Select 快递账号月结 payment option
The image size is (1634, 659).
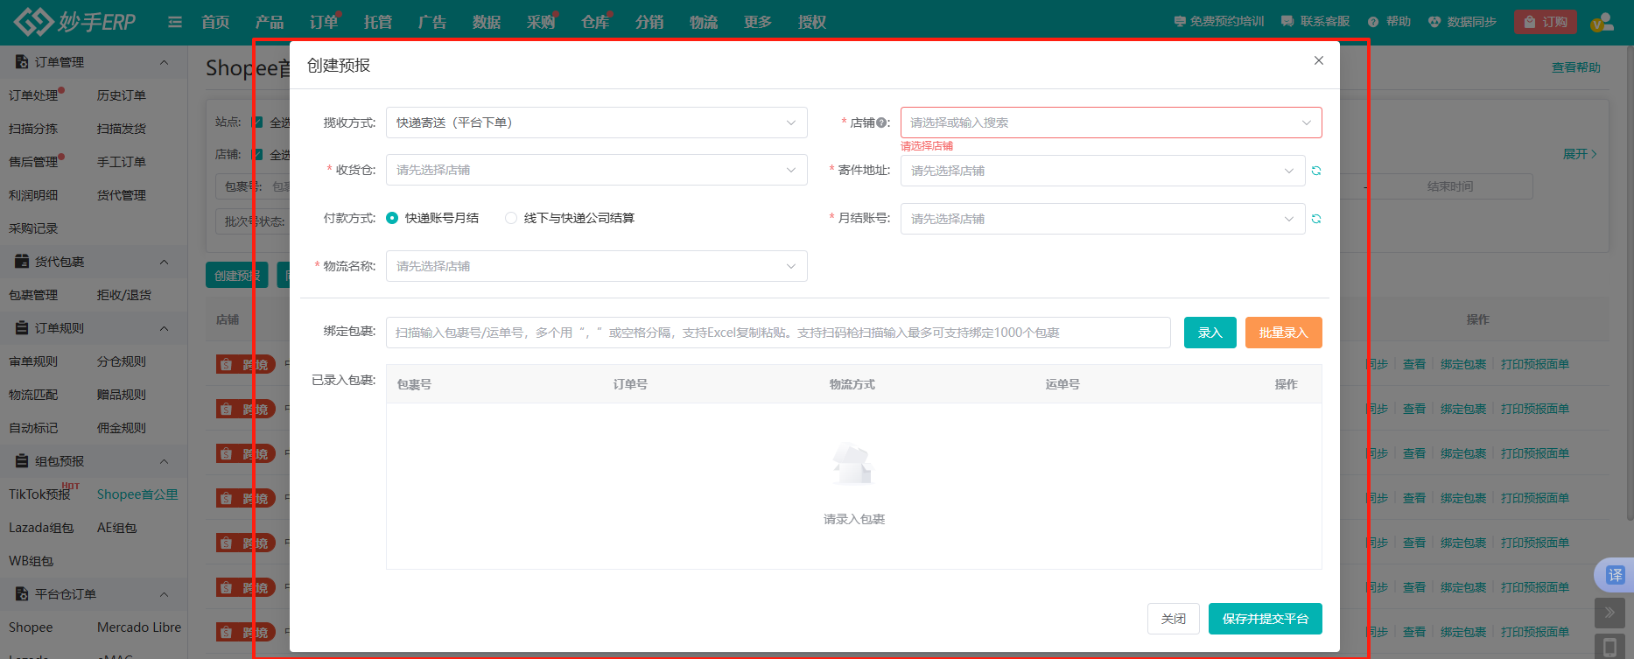point(392,218)
